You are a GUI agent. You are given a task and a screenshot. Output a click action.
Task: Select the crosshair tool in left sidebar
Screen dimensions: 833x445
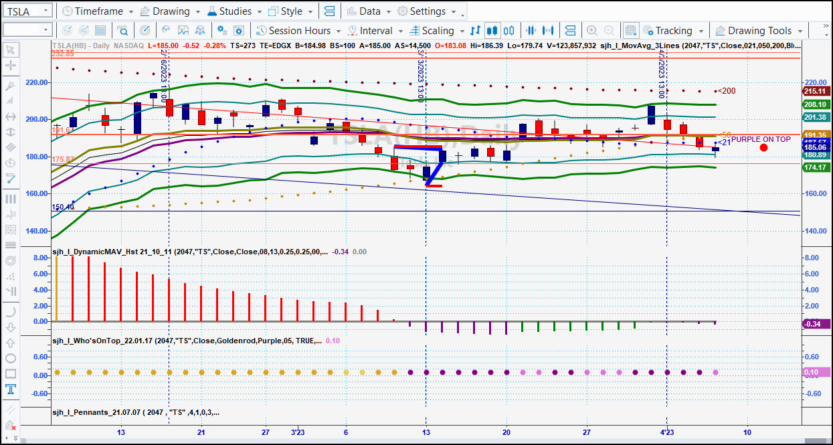click(11, 66)
